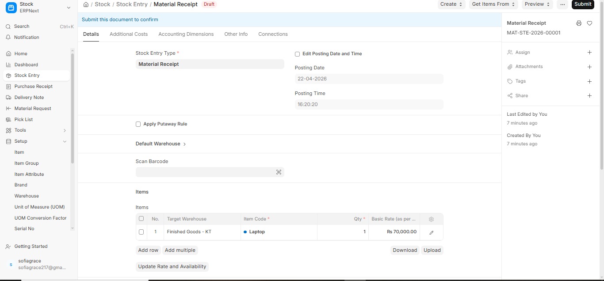Click the Search magnifier icon in sidebar
604x281 pixels.
point(8,27)
